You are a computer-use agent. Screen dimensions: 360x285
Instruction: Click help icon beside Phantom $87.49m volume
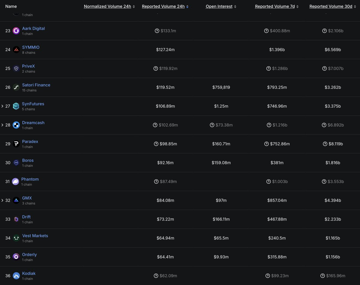click(x=156, y=181)
